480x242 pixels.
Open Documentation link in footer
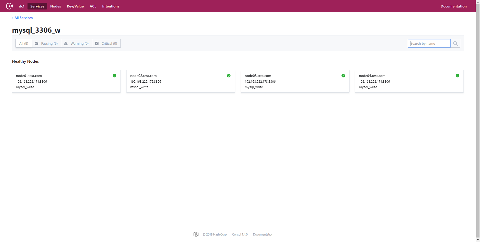(263, 234)
